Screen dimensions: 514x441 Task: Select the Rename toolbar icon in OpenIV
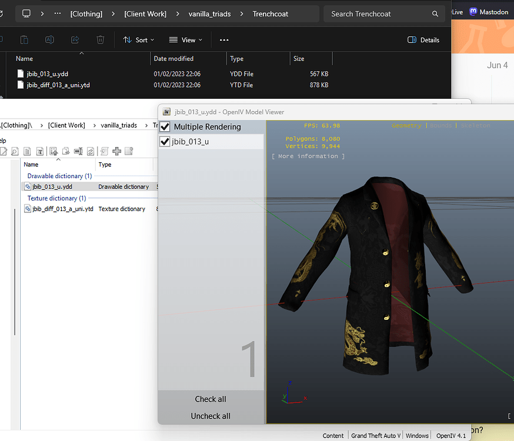(x=78, y=151)
